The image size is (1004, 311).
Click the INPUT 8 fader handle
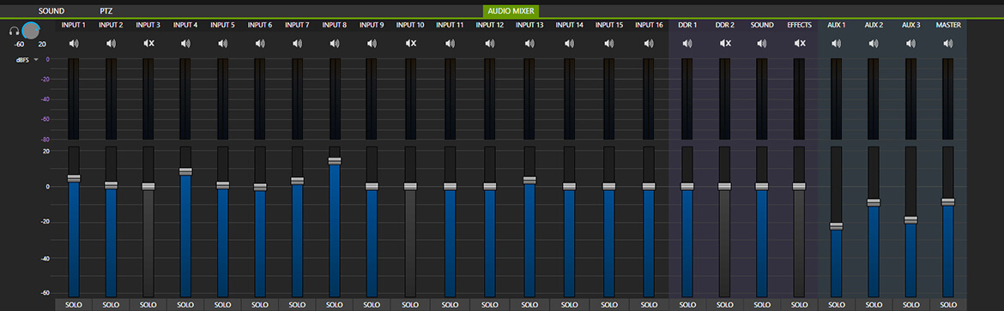[x=335, y=160]
